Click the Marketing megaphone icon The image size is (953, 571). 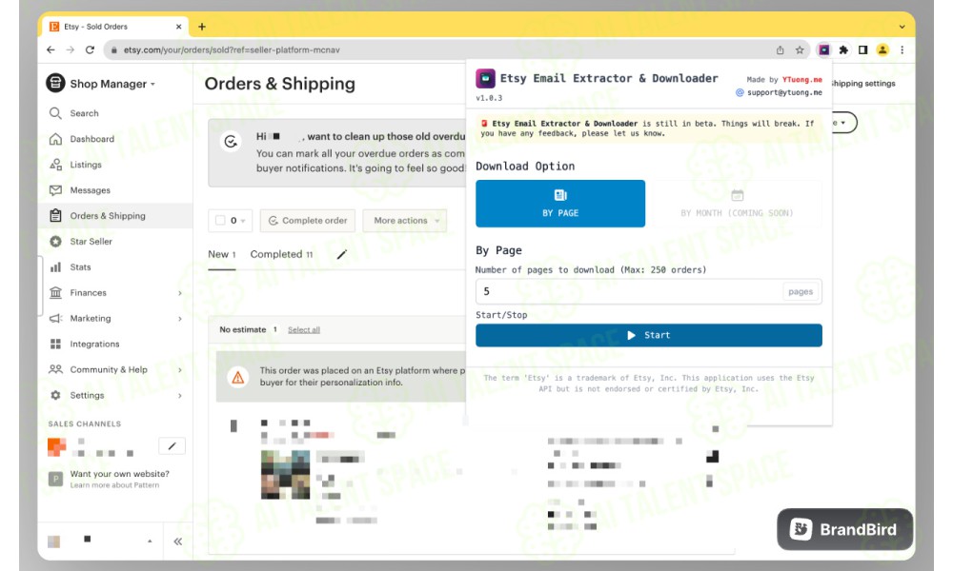click(55, 318)
